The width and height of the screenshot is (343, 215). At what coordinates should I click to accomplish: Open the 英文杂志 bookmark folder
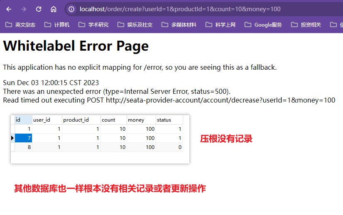(x=21, y=24)
